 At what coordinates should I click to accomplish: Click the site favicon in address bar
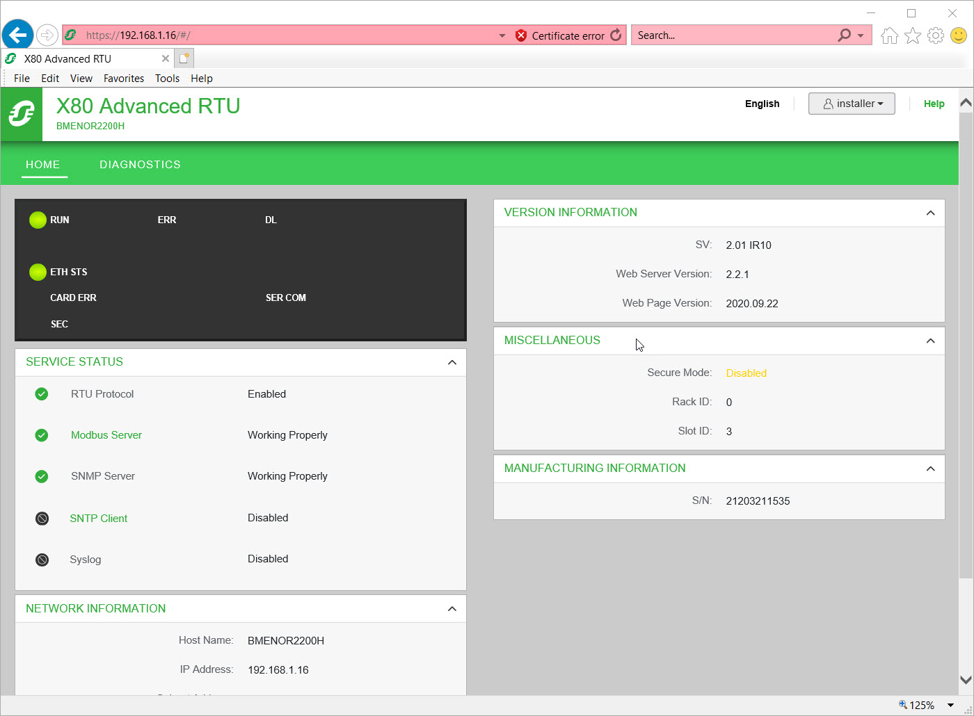[x=71, y=35]
